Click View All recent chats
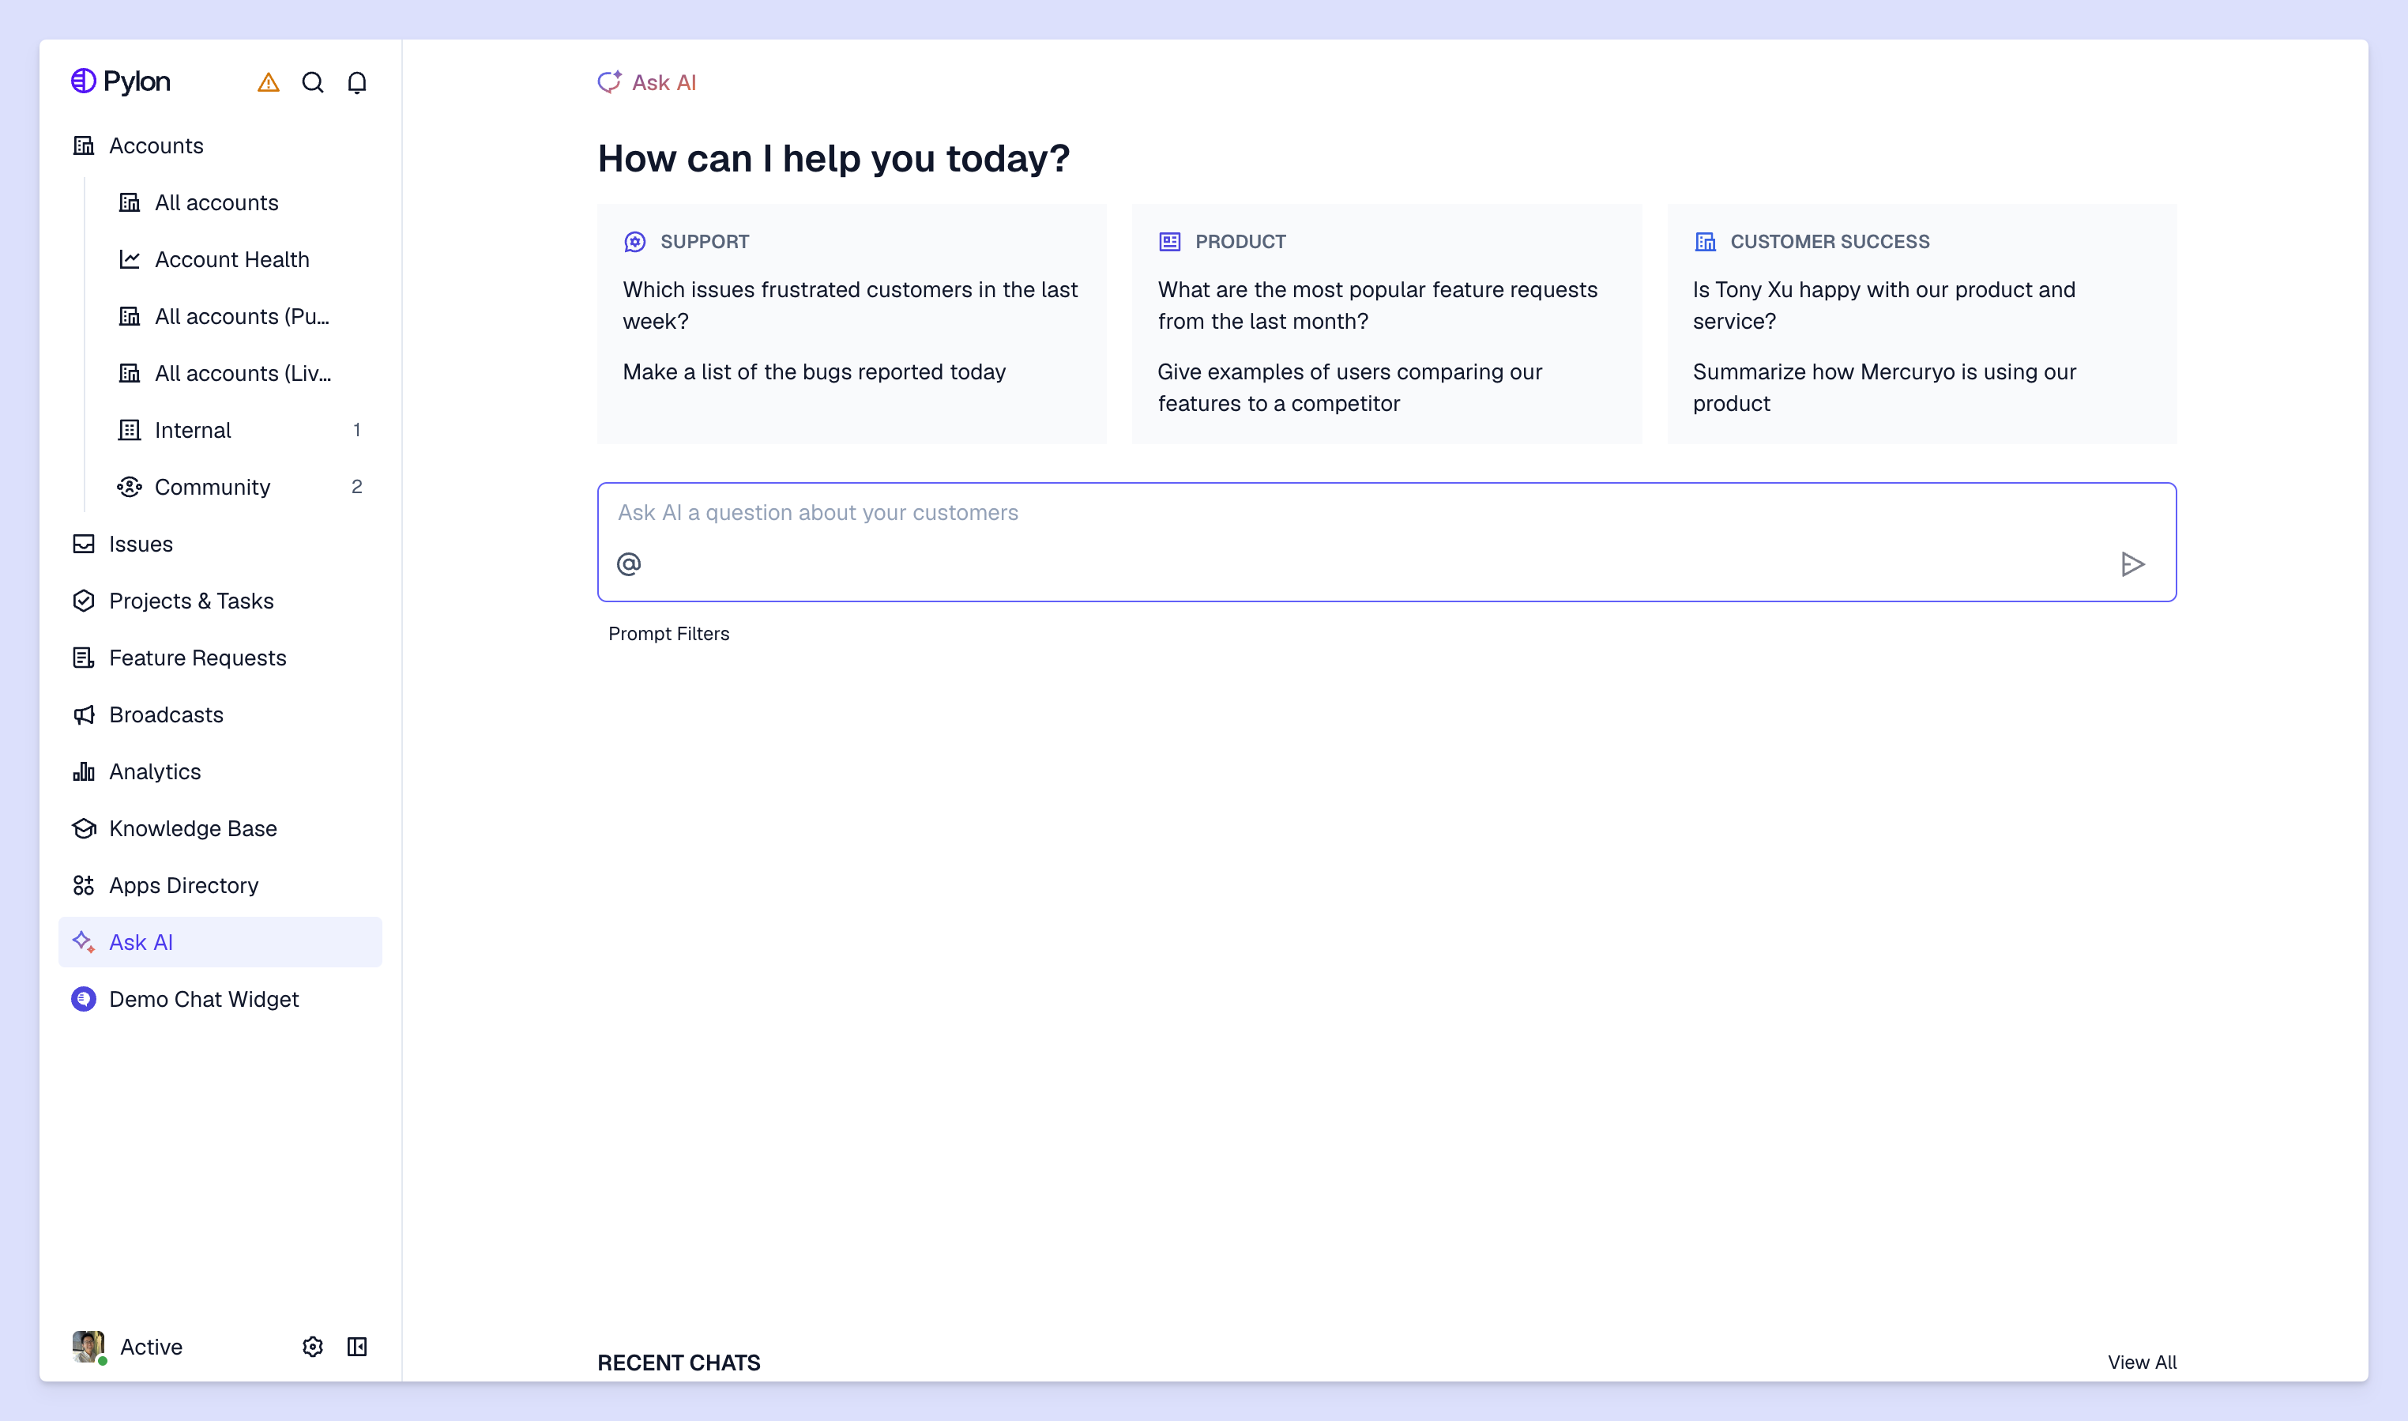Screen dimensions: 2408x1421 tap(2141, 1362)
